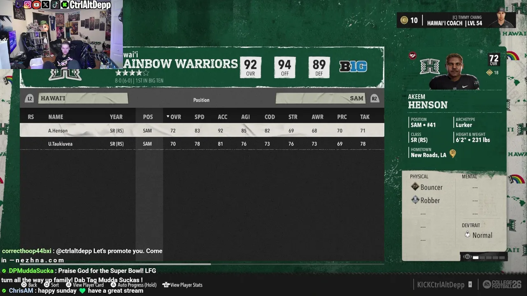Click the Normal dev trait icon

pyautogui.click(x=467, y=234)
